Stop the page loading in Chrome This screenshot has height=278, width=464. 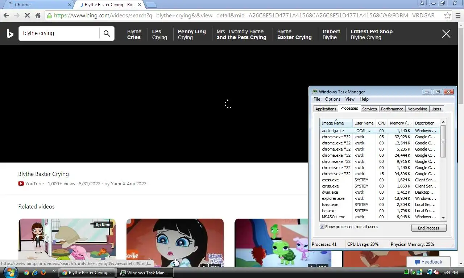tap(27, 16)
